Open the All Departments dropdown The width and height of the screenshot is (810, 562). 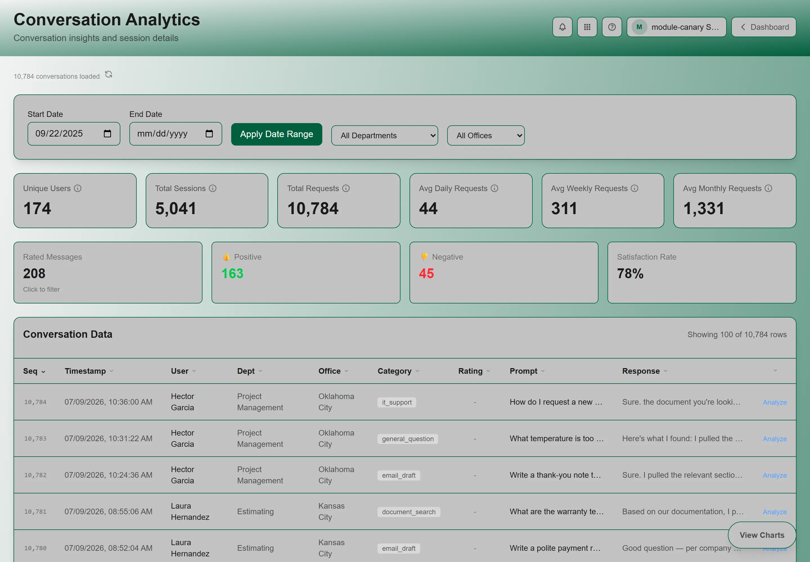(384, 135)
